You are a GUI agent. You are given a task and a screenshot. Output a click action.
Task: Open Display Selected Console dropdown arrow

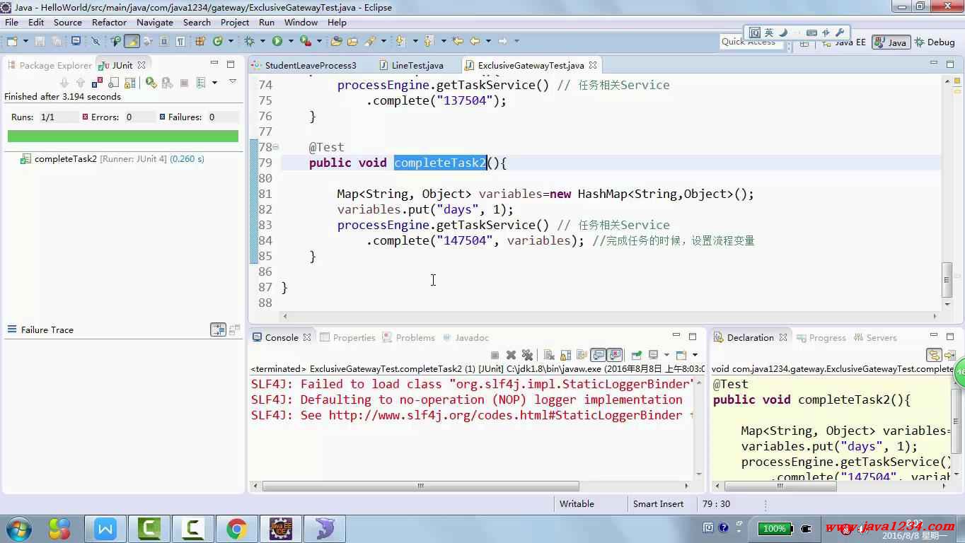(666, 355)
